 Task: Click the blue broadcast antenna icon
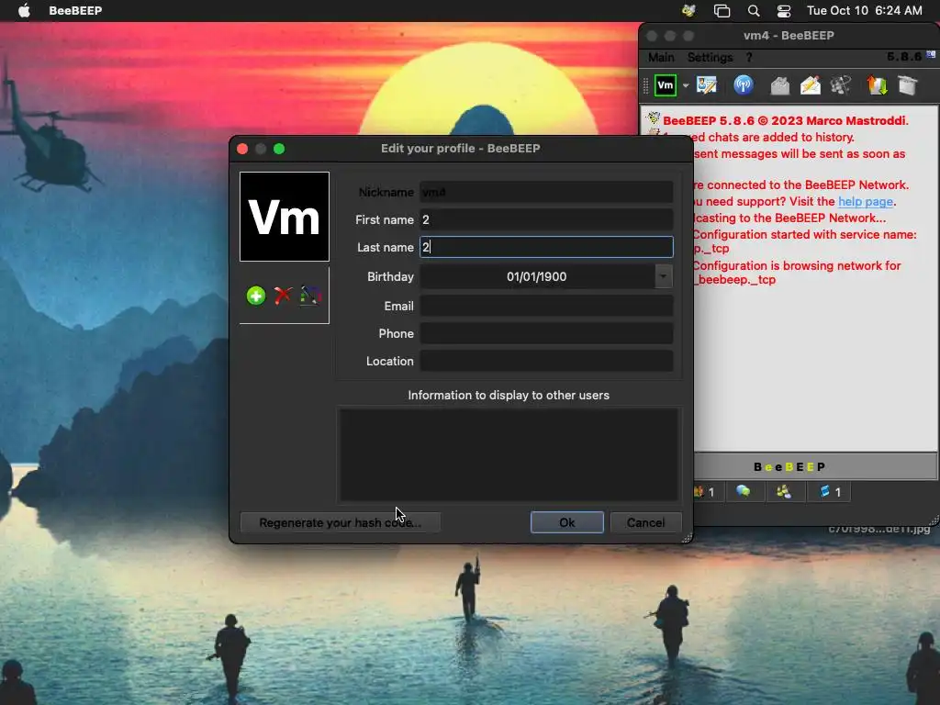pos(744,85)
